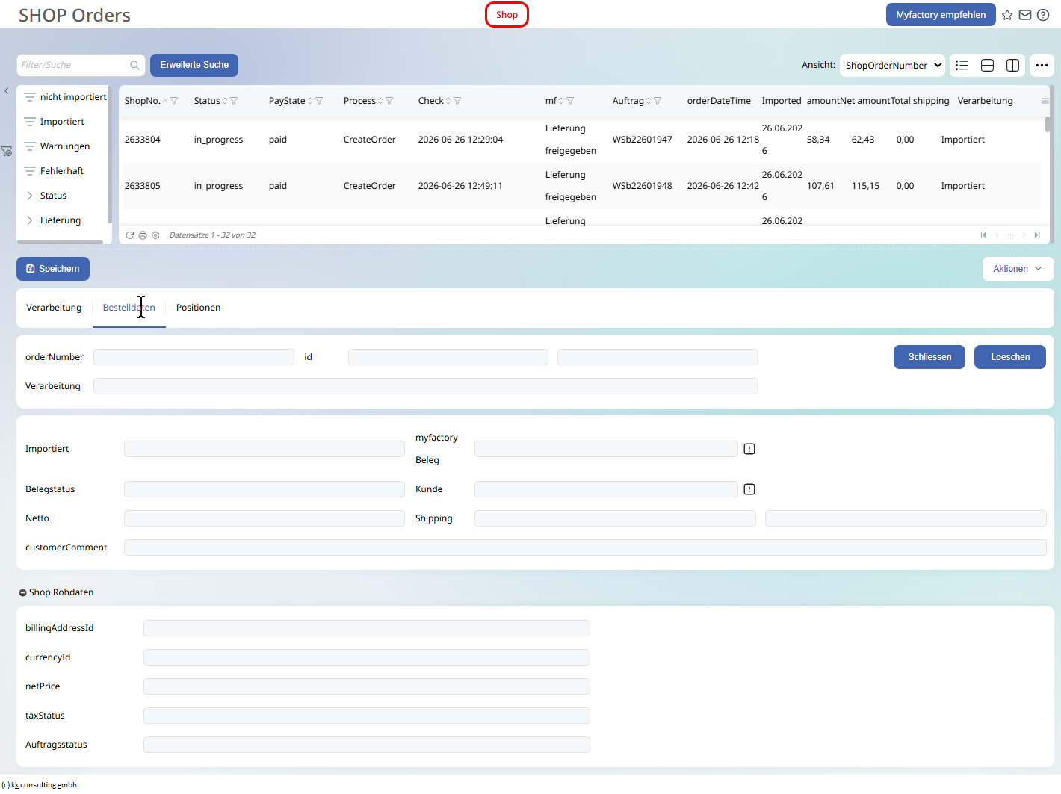
Task: Click the Erweiterte Suche button
Action: [x=194, y=65]
